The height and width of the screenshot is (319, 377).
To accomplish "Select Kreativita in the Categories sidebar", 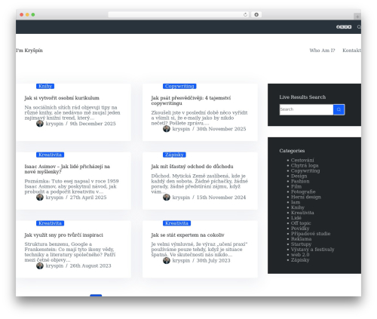I will tap(302, 213).
